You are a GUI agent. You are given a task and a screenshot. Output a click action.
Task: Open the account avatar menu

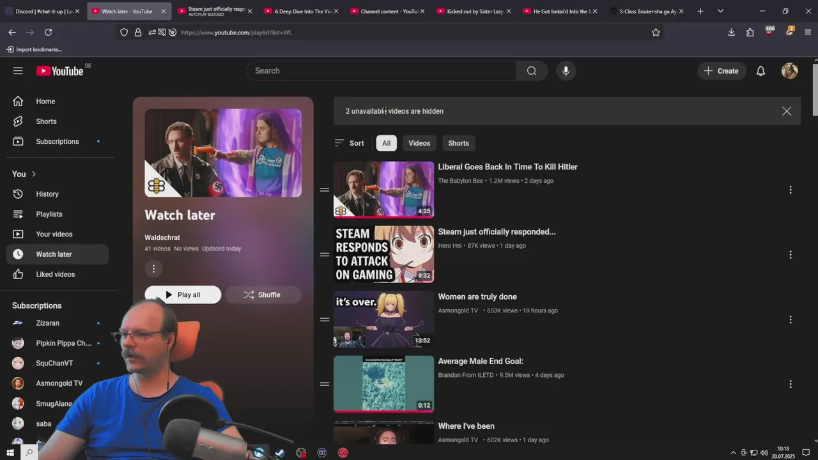click(x=790, y=71)
